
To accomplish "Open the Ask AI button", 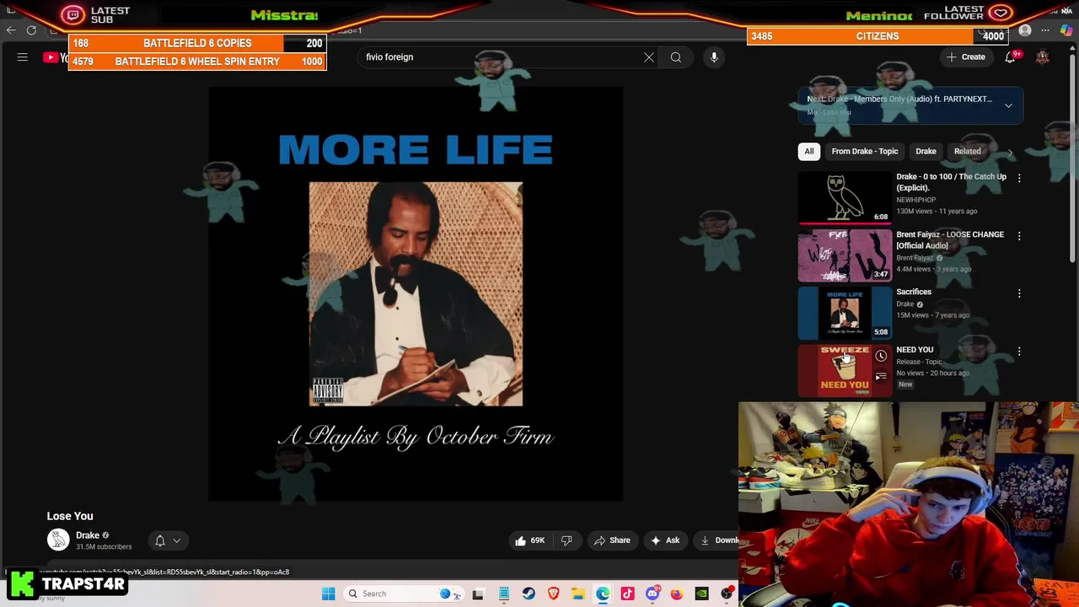I will pyautogui.click(x=665, y=540).
